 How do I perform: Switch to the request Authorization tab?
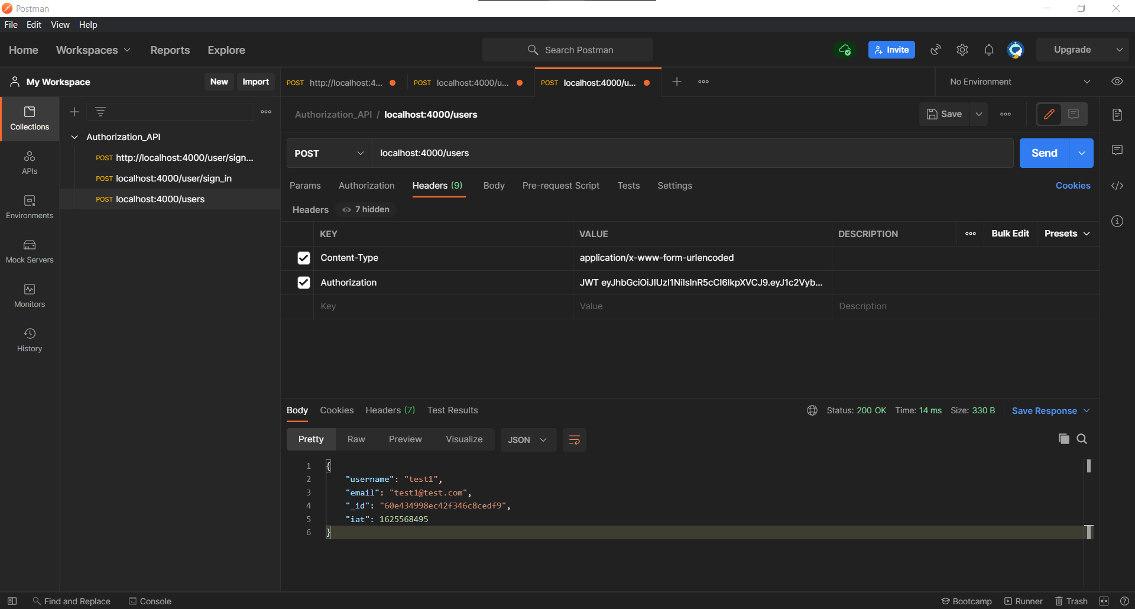(x=367, y=186)
